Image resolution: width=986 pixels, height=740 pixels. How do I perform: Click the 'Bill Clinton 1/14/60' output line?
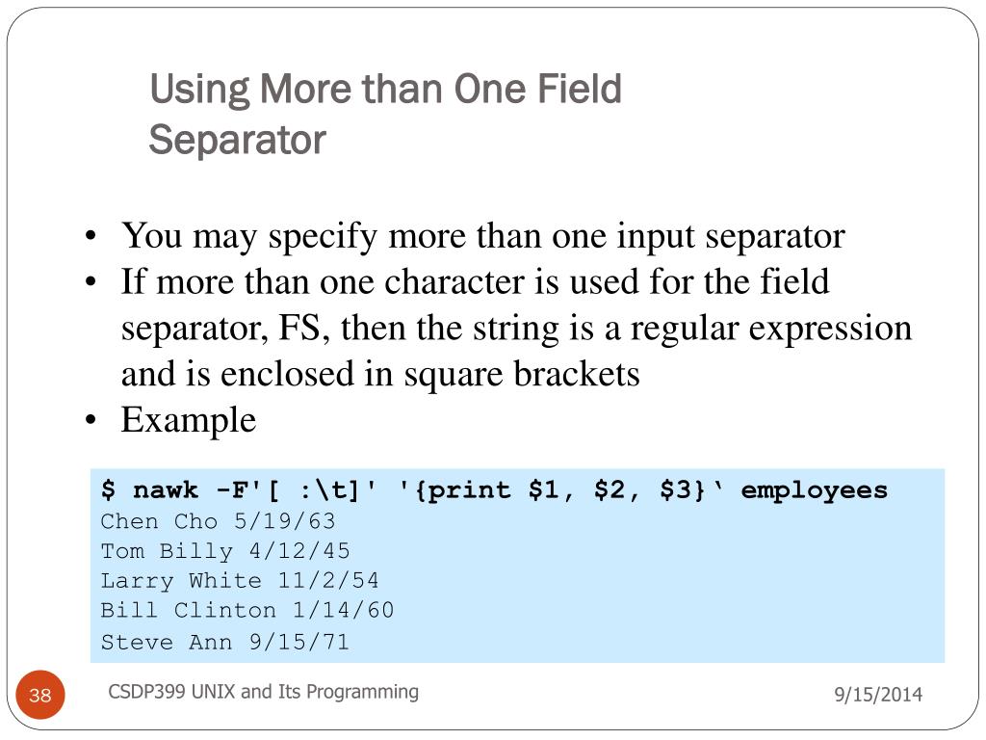pos(247,610)
